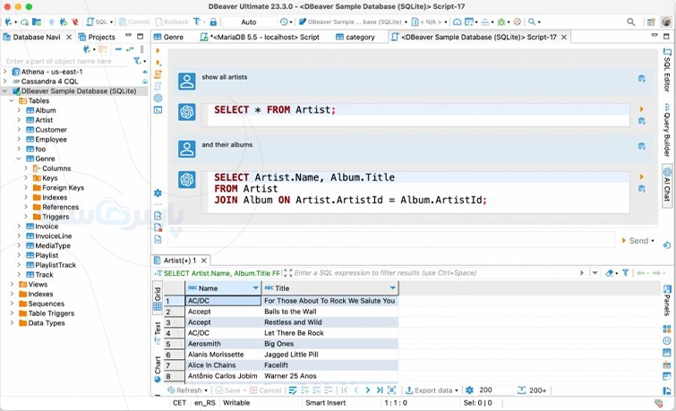Click the transaction lock icon
Viewport: 676px width, 411px height.
[x=213, y=21]
